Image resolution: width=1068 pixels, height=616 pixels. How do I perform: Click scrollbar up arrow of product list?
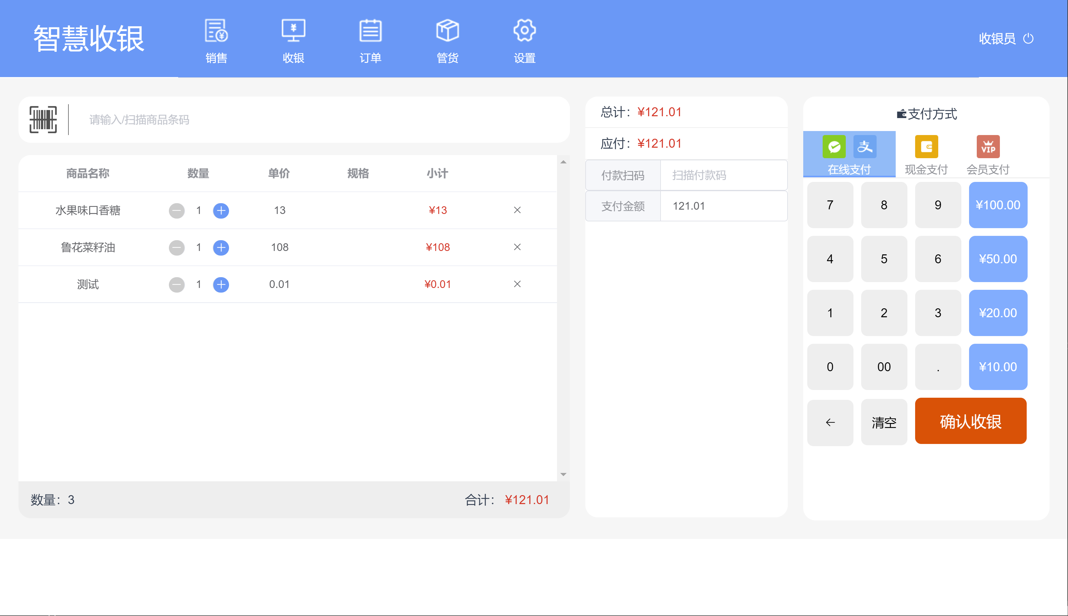(563, 162)
